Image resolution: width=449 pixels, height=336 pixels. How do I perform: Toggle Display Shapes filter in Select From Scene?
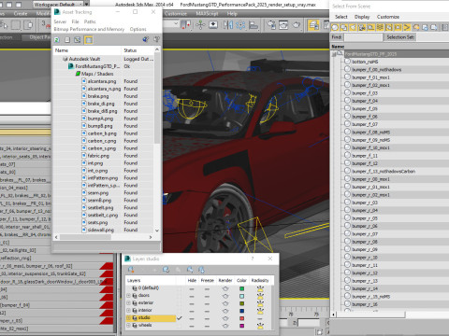click(x=344, y=27)
